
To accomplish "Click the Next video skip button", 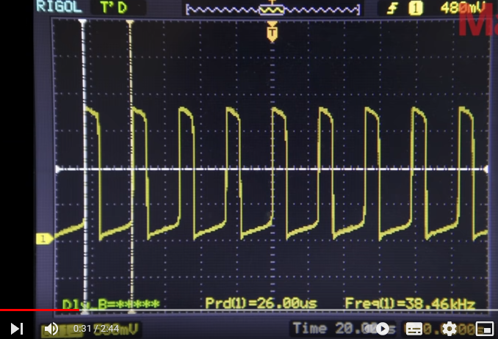I will click(x=16, y=328).
